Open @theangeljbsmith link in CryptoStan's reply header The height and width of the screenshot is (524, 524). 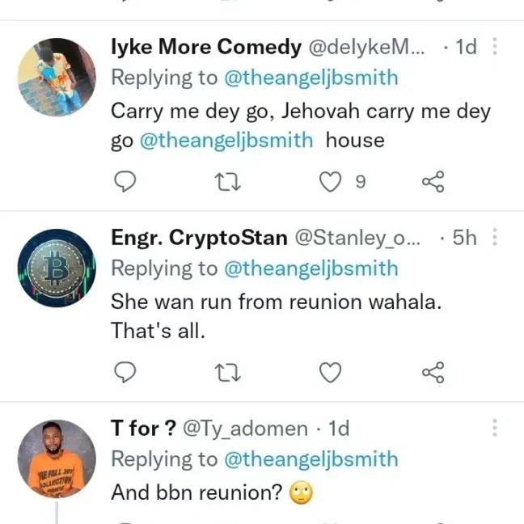311,268
